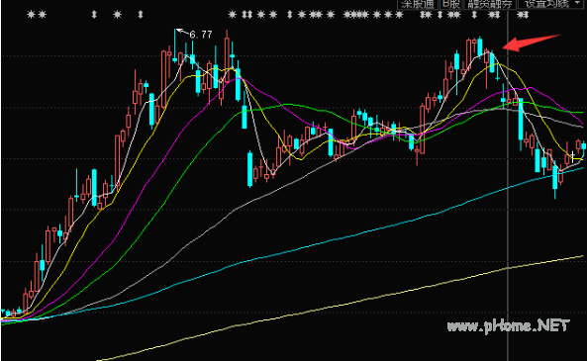Screen dimensions: 587x361
Task: Click the B股 button
Action: click(x=450, y=4)
